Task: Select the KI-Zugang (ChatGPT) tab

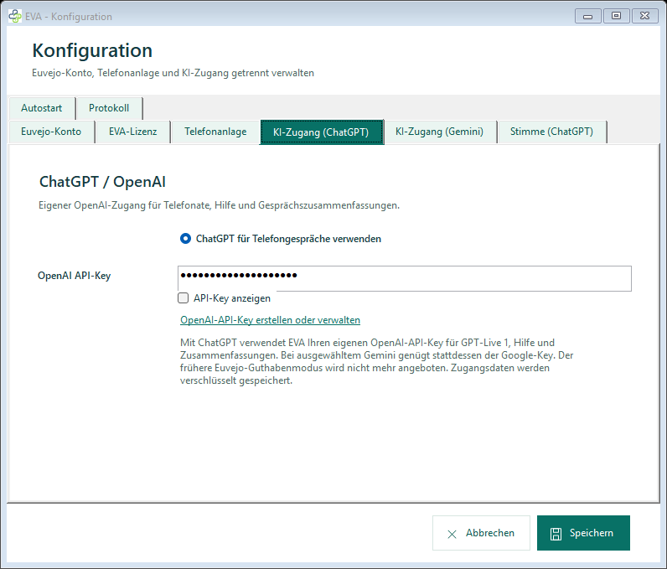Action: [321, 132]
